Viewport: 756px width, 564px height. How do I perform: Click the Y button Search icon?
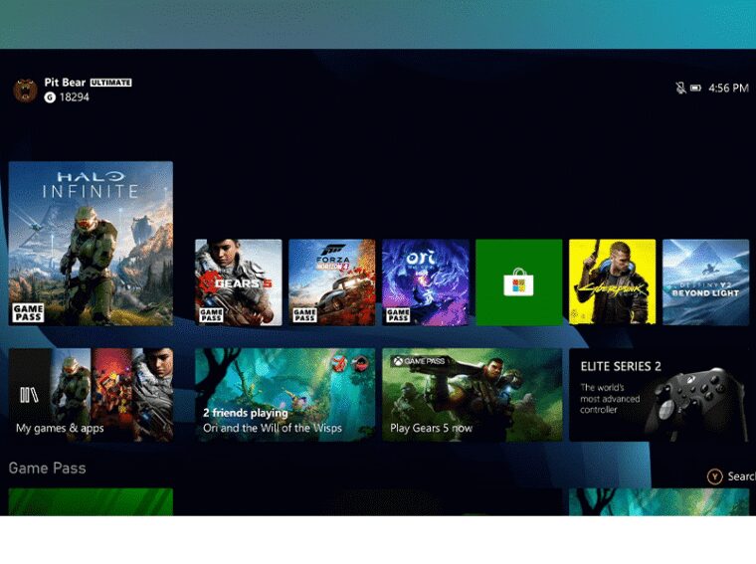tap(714, 476)
